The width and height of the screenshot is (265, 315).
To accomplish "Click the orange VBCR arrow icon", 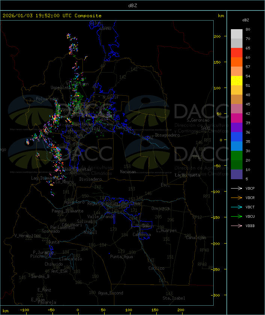I will pyautogui.click(x=237, y=198).
